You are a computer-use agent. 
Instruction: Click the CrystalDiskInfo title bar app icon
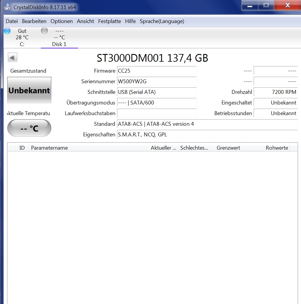point(7,7)
